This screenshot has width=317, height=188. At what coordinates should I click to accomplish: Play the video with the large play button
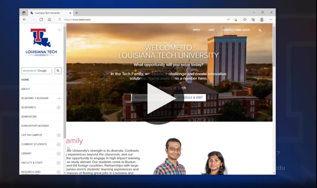point(158,99)
